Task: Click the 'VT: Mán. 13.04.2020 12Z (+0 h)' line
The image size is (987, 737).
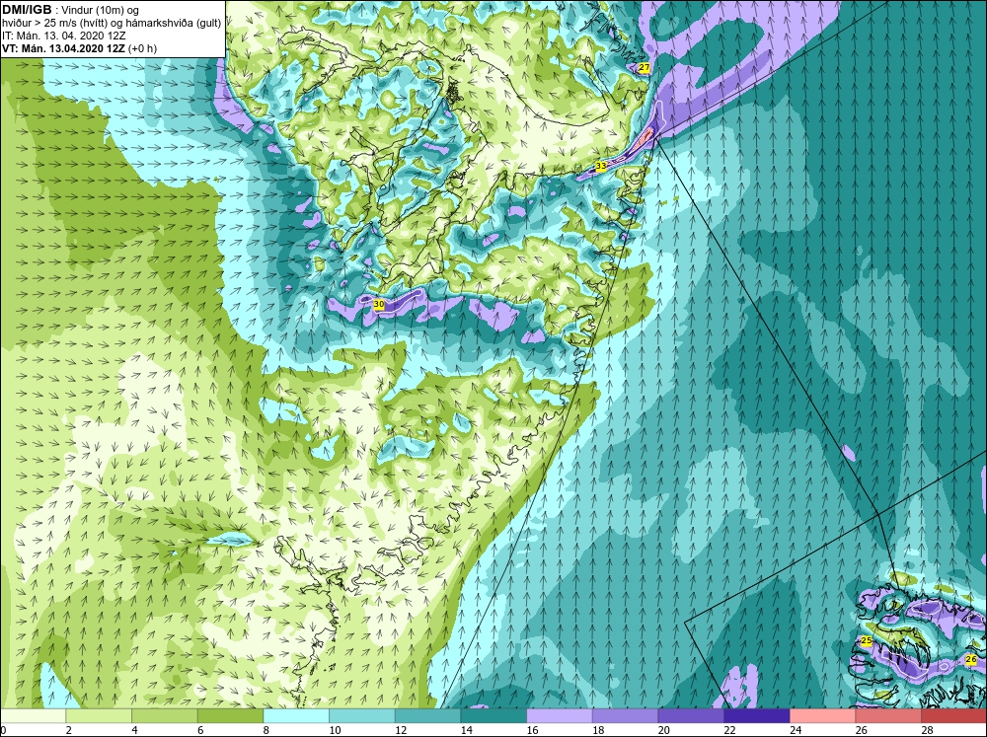Action: tap(80, 48)
